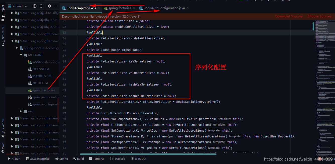Screen dimensions: 335x164
Task: Open the Web tool window
Action: [3, 148]
